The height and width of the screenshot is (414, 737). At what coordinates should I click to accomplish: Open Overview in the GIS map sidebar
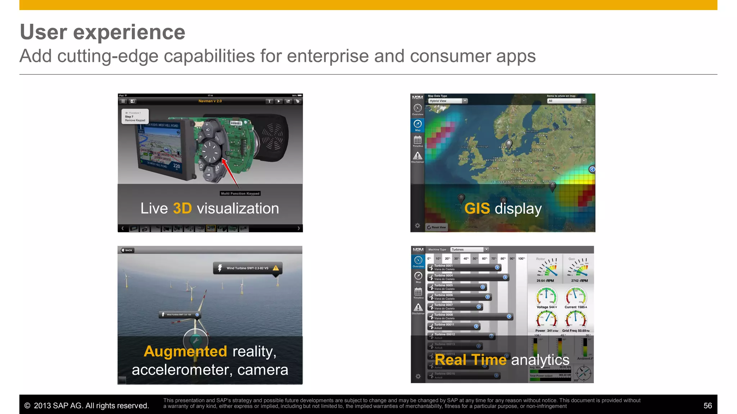point(417,109)
